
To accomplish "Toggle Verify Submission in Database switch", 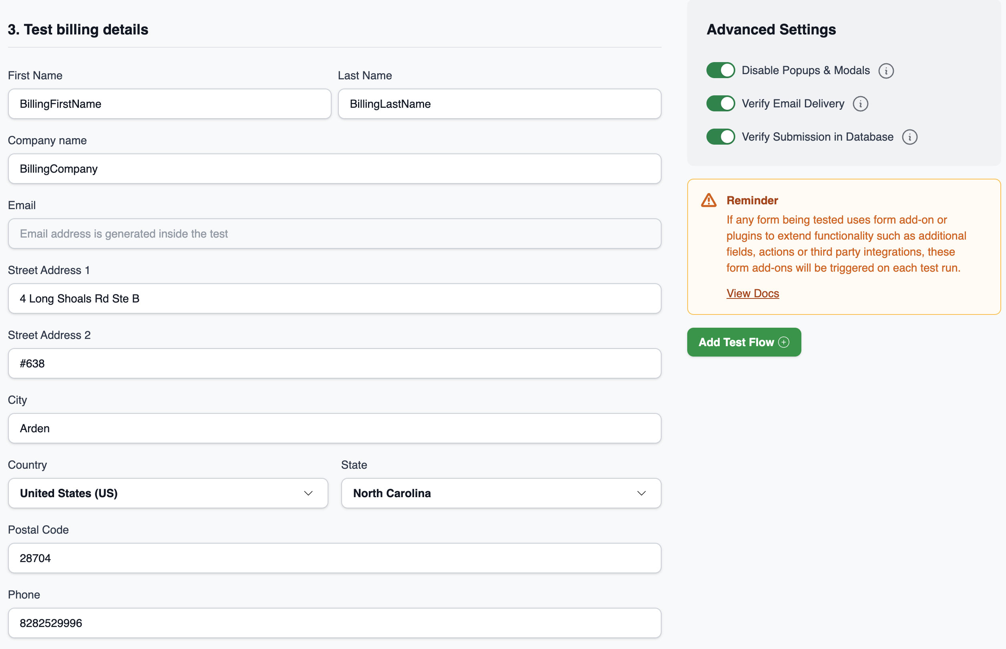I will 720,137.
